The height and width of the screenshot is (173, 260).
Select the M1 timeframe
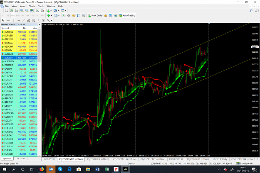click(3, 15)
